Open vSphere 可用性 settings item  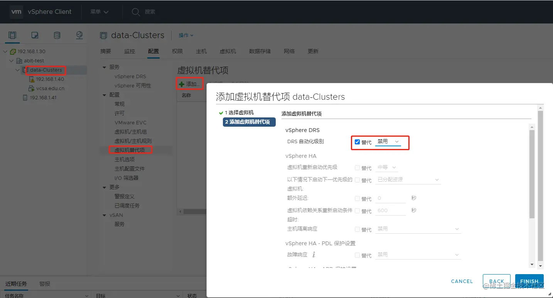click(133, 86)
